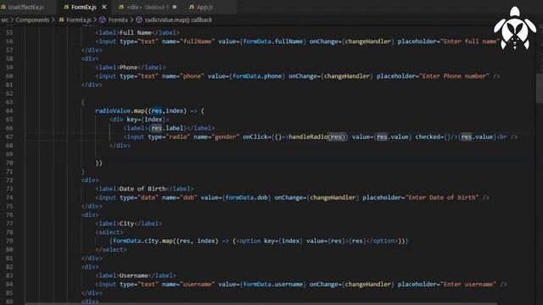The width and height of the screenshot is (543, 305).
Task: Click line number 55 in gutter
Action: pyautogui.click(x=9, y=32)
